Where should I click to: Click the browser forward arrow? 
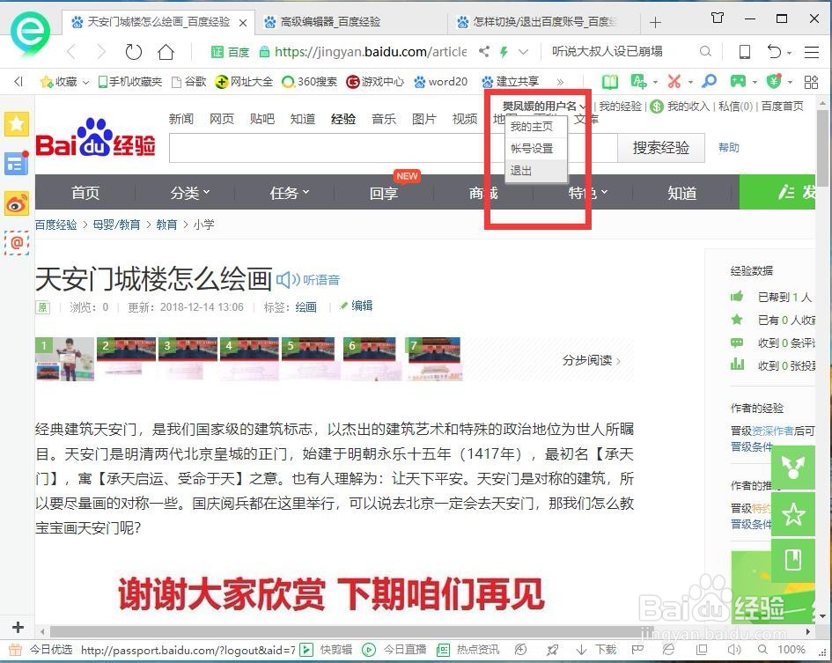[x=101, y=52]
